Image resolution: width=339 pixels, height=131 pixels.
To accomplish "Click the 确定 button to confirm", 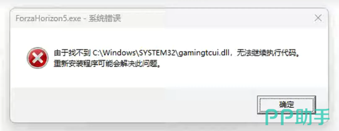I will (287, 104).
